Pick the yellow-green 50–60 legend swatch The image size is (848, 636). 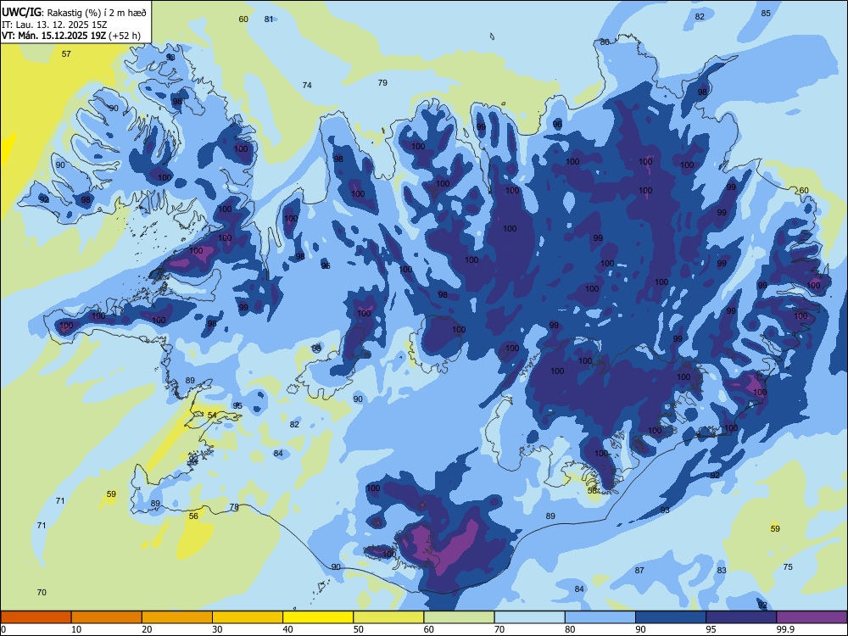click(x=388, y=617)
